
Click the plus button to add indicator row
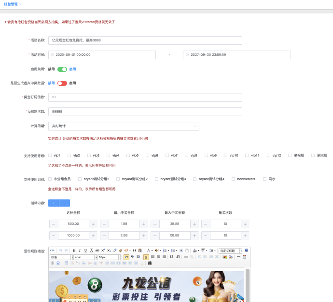tap(54, 203)
